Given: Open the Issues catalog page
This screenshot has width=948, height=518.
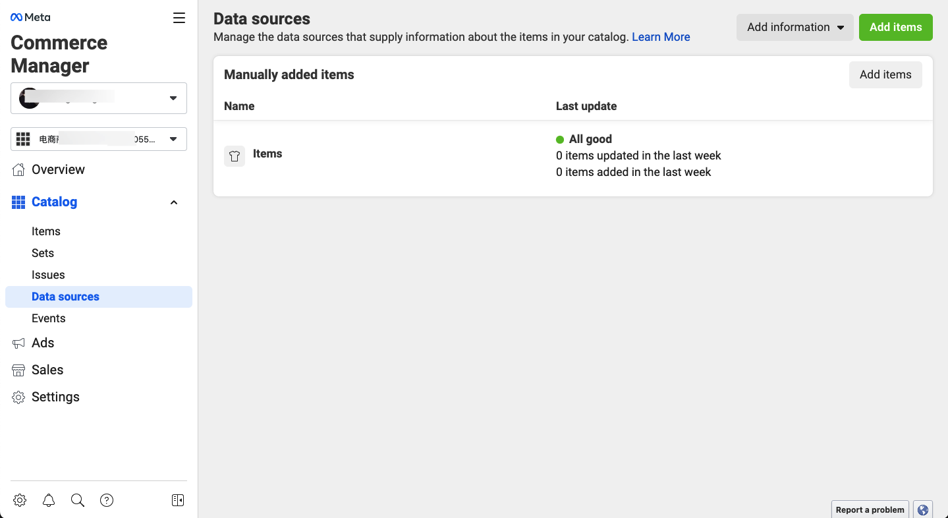Looking at the screenshot, I should (x=48, y=275).
